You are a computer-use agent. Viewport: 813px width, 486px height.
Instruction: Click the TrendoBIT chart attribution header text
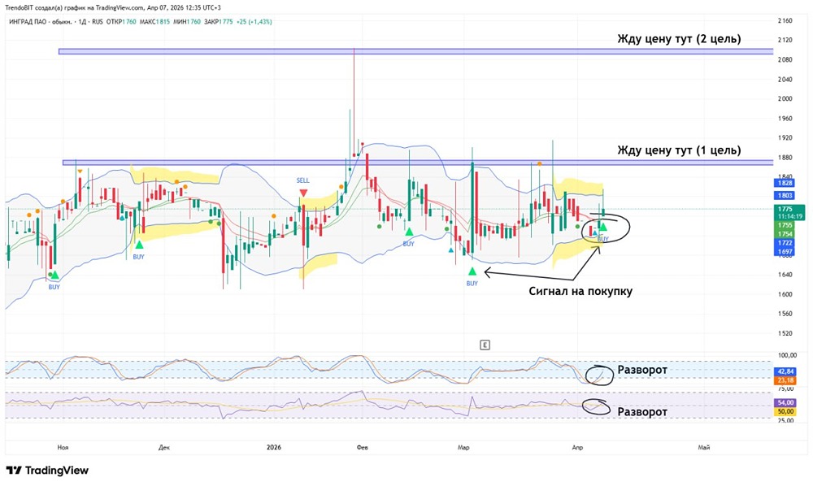coord(115,8)
